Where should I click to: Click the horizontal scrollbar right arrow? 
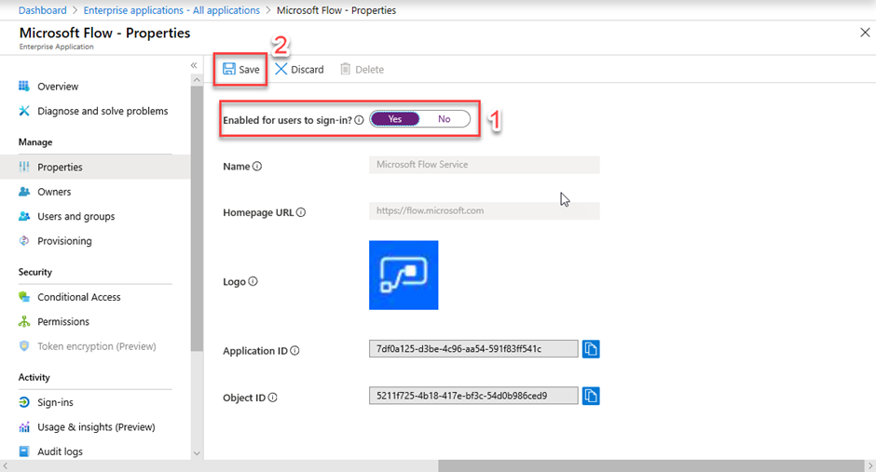870,465
